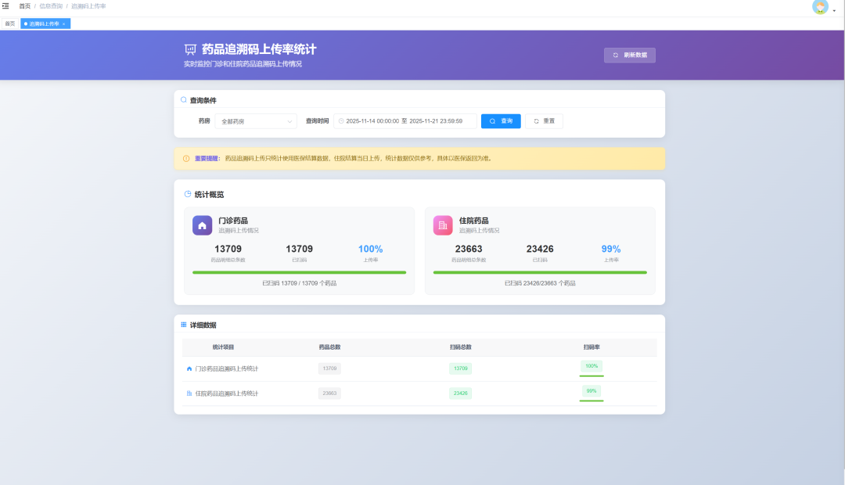Click the 住院药品 green progress bar

click(540, 273)
